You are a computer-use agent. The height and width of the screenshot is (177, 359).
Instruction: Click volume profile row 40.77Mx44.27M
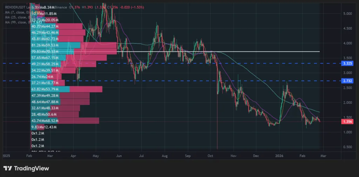(56, 26)
